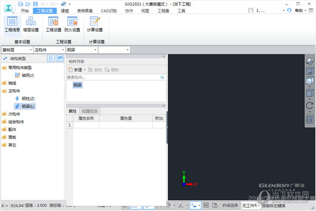
Task: Switch to 开始 ribbon tab
Action: pos(25,11)
